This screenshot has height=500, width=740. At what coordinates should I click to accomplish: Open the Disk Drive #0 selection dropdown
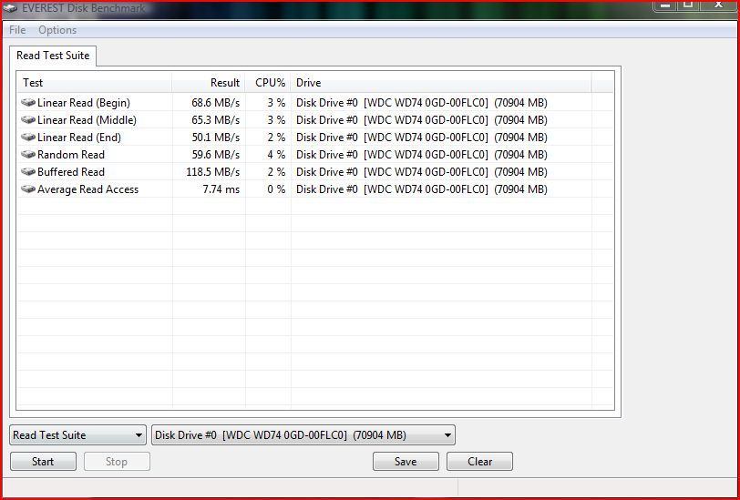pos(303,435)
